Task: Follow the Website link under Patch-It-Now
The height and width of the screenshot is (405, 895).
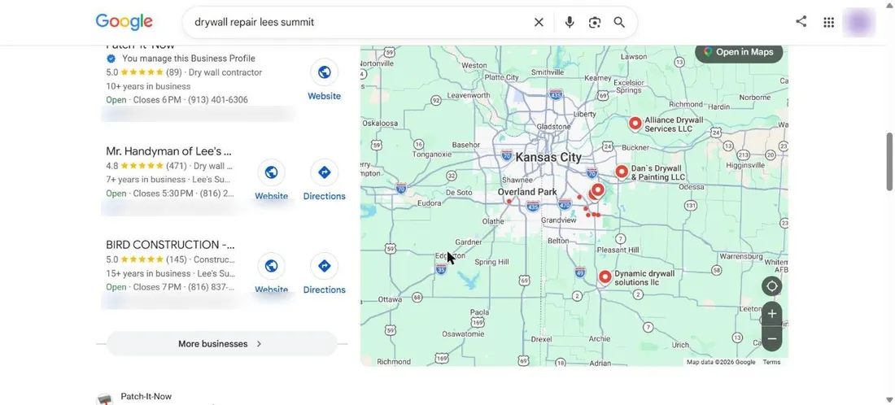Action: 324,96
